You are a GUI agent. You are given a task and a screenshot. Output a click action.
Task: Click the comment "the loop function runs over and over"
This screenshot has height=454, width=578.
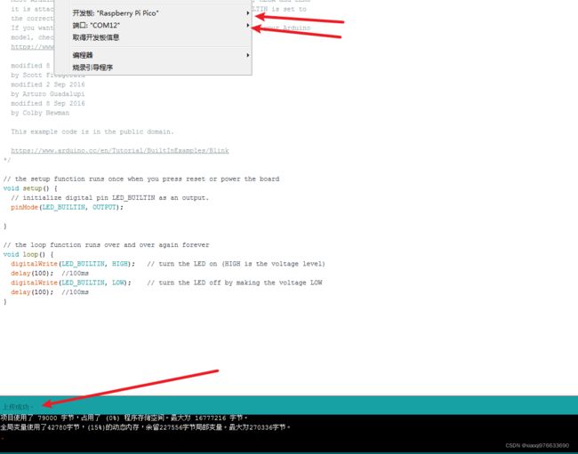click(106, 245)
